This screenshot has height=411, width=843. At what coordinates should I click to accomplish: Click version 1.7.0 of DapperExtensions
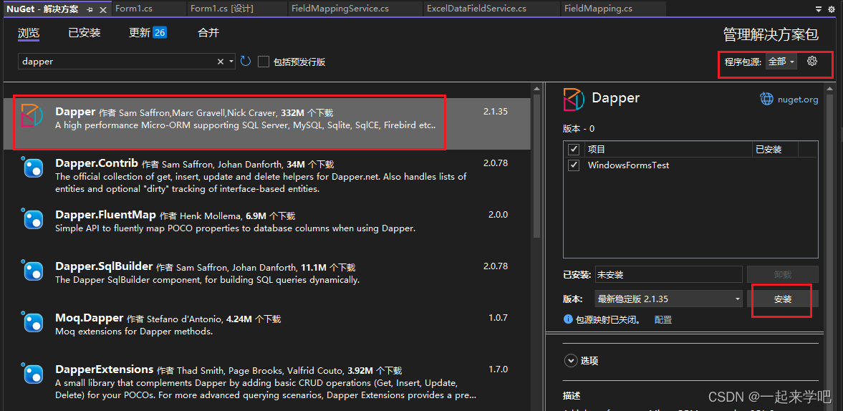(498, 369)
